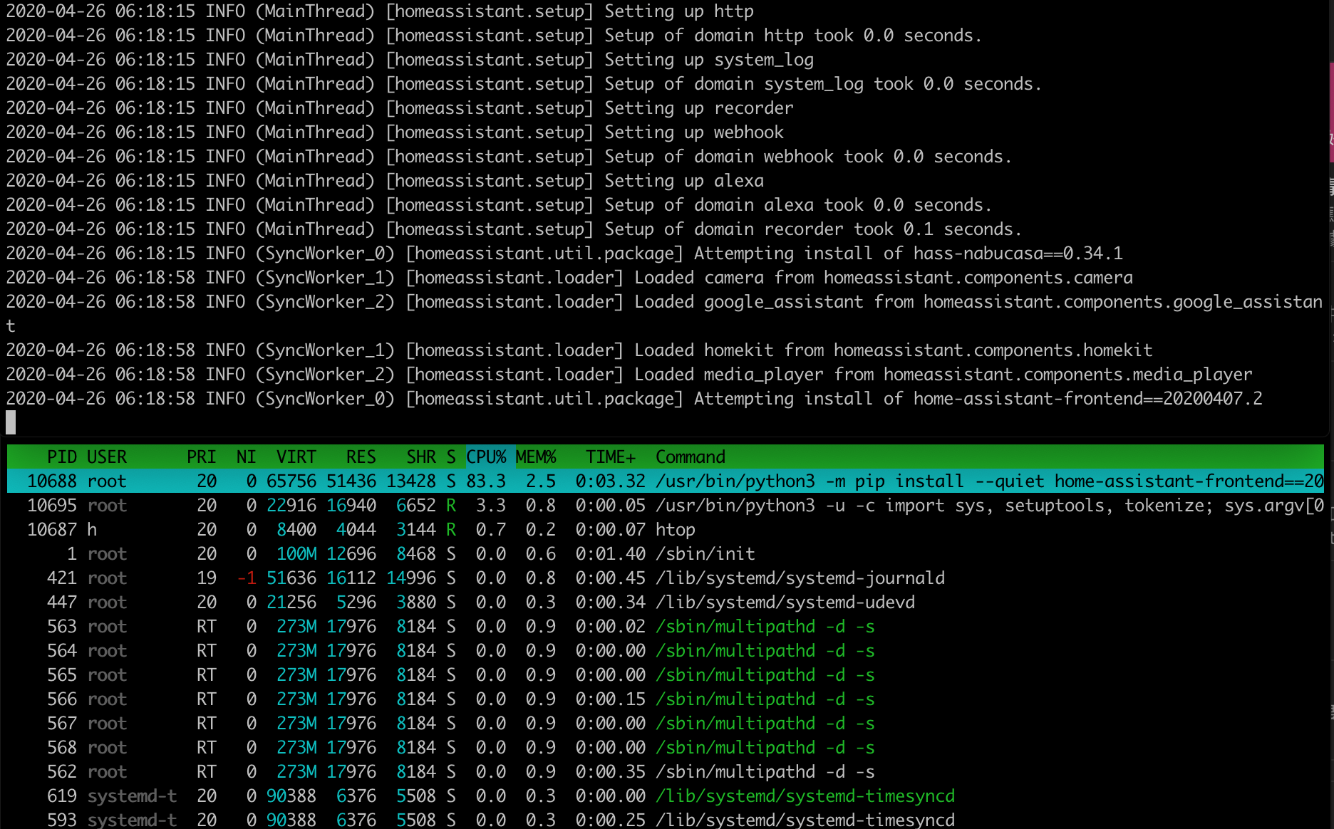Select the systemd-journald process row
1334x829 pixels.
tap(666, 578)
